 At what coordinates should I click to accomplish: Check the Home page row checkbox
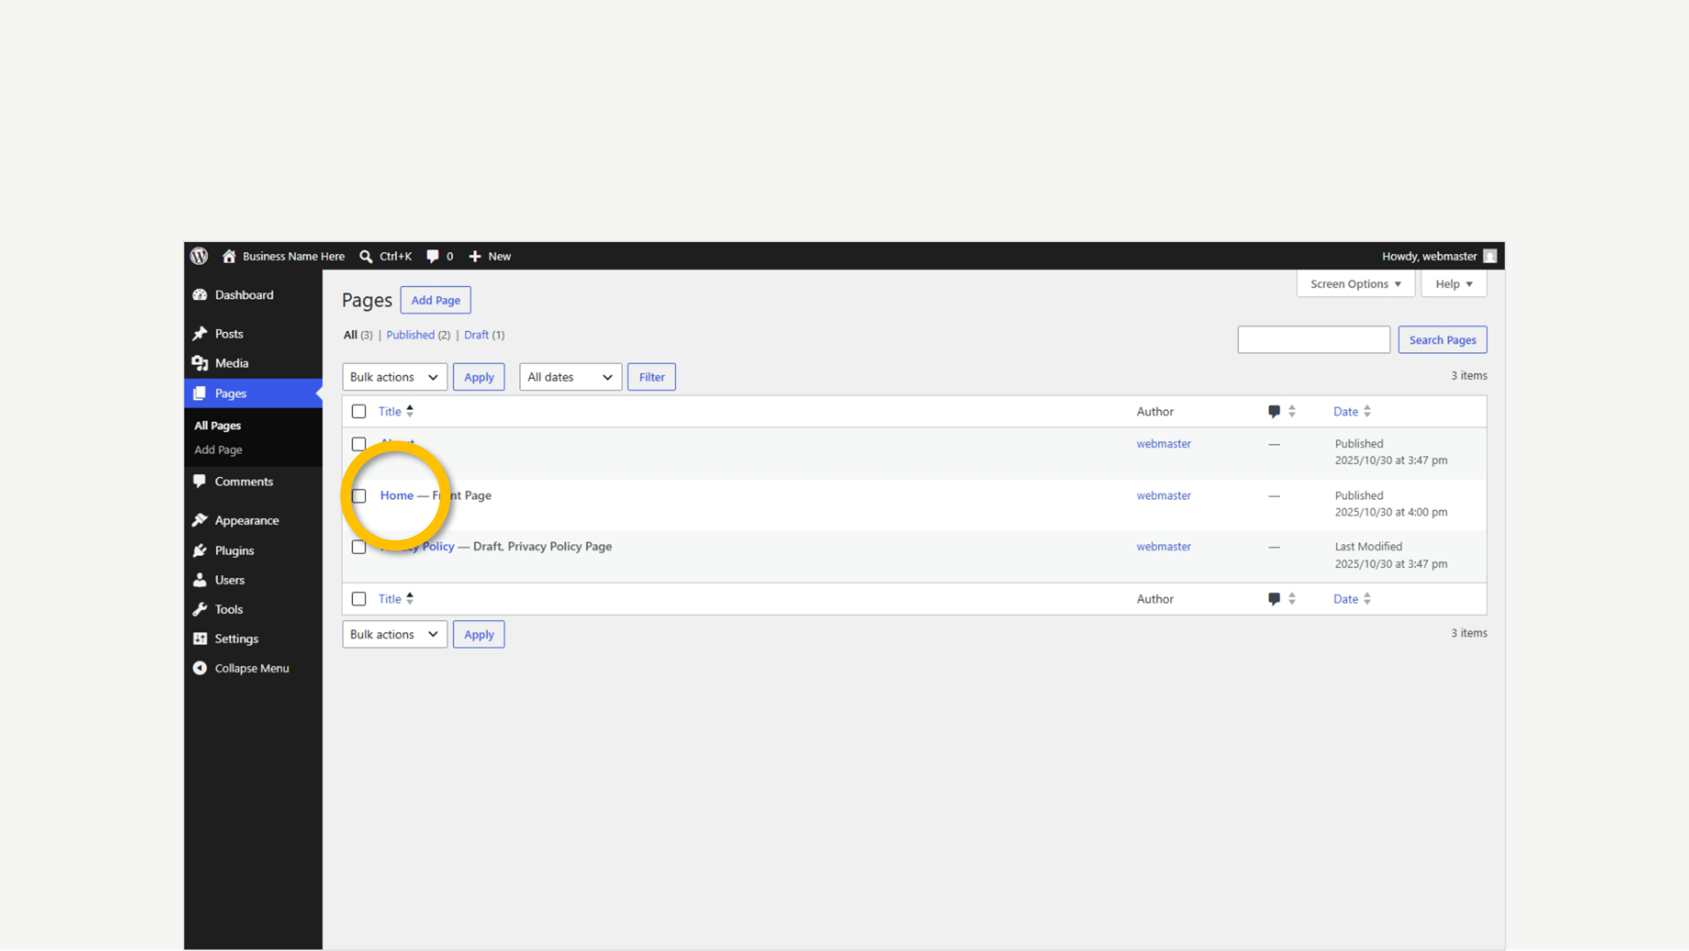[359, 496]
